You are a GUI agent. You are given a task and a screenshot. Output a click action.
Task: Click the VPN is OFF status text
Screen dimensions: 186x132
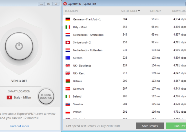point(19,81)
